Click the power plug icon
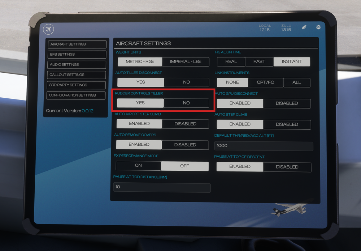This screenshot has width=361, height=251. pos(304,27)
